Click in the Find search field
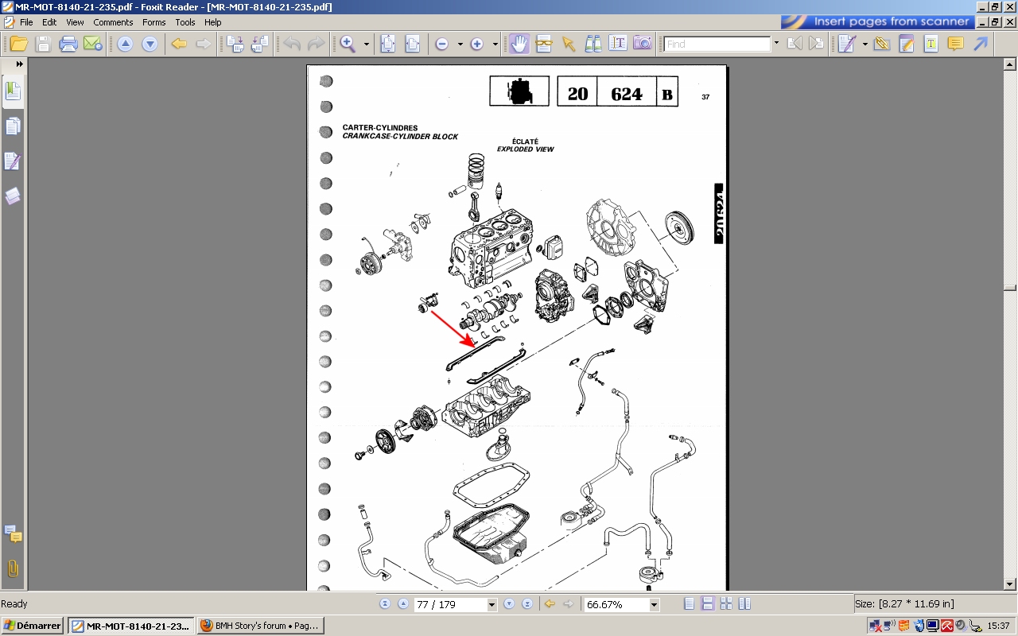 tap(717, 44)
